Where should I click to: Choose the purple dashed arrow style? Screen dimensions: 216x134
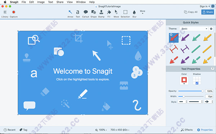click(x=185, y=60)
